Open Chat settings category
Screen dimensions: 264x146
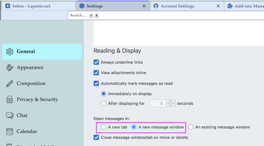(42, 115)
